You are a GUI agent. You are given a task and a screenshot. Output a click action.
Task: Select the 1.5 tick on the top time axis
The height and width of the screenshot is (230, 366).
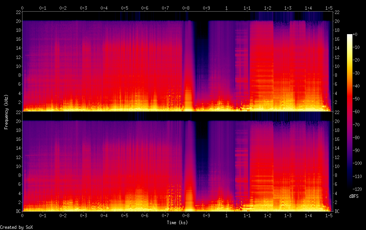click(x=329, y=8)
